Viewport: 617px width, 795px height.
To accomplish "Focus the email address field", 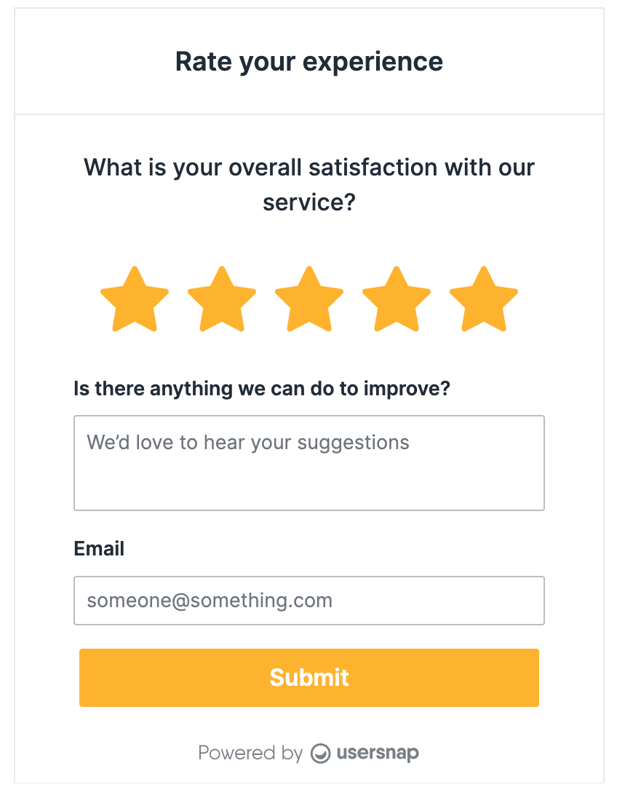I will (x=308, y=600).
